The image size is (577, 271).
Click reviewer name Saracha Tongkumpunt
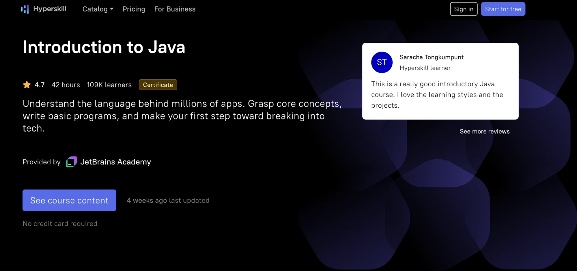432,57
